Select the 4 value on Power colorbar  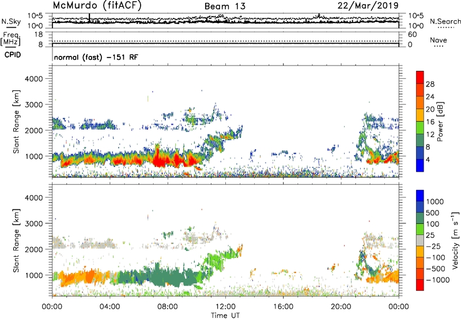click(428, 159)
